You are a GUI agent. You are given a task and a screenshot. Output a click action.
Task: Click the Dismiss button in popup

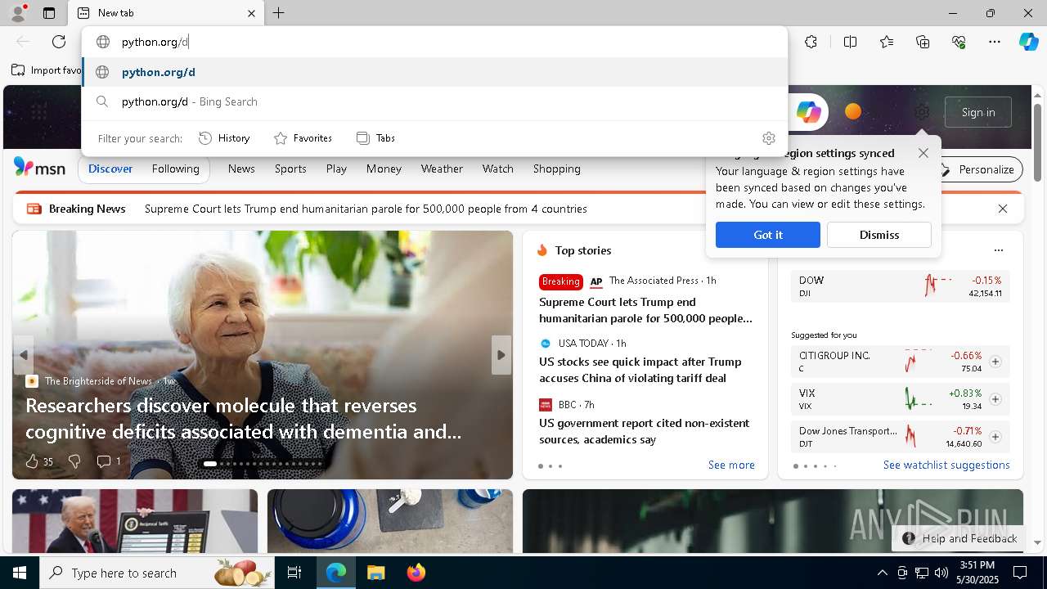tap(879, 235)
